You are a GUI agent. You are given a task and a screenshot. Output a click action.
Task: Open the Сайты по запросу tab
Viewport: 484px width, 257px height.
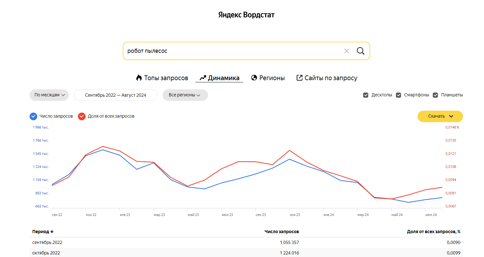327,78
